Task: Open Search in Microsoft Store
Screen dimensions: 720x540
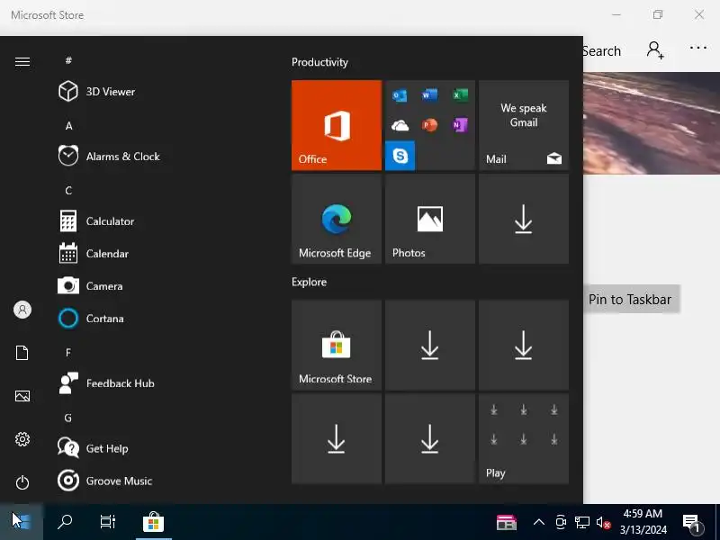Action: pos(601,51)
